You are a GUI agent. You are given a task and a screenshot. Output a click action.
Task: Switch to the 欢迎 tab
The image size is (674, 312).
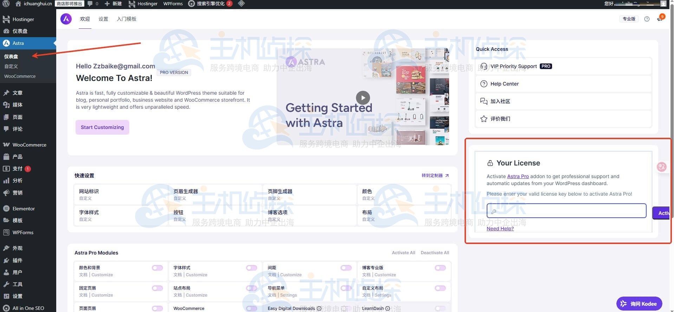tap(85, 19)
